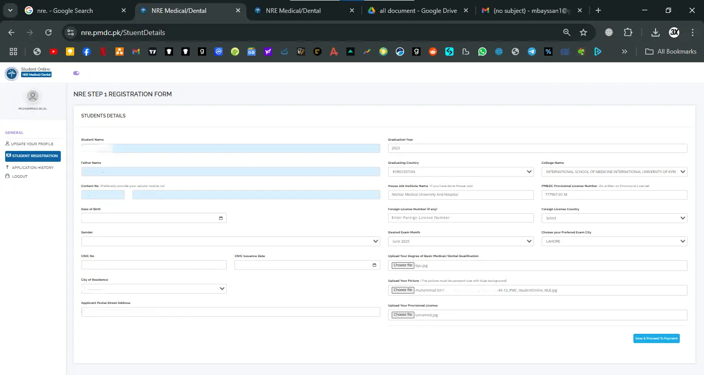This screenshot has width=704, height=375.
Task: Open the CNIC Issuance Date calendar picker
Action: (374, 265)
